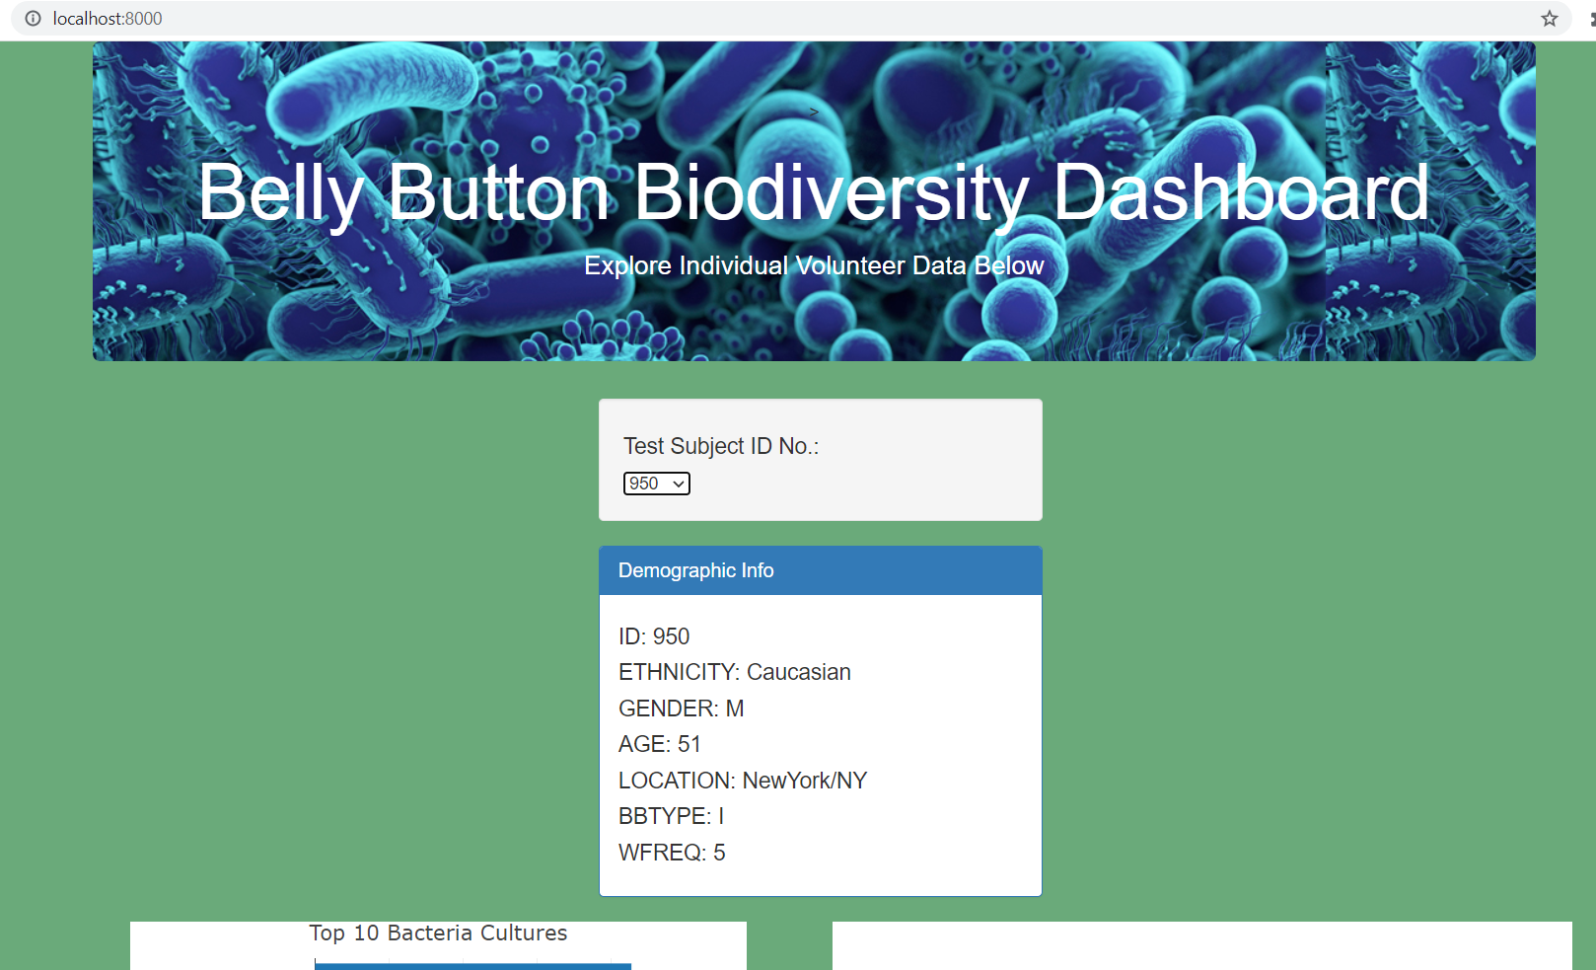This screenshot has width=1596, height=970.
Task: Open the browser menu at top right
Action: coord(1589,18)
